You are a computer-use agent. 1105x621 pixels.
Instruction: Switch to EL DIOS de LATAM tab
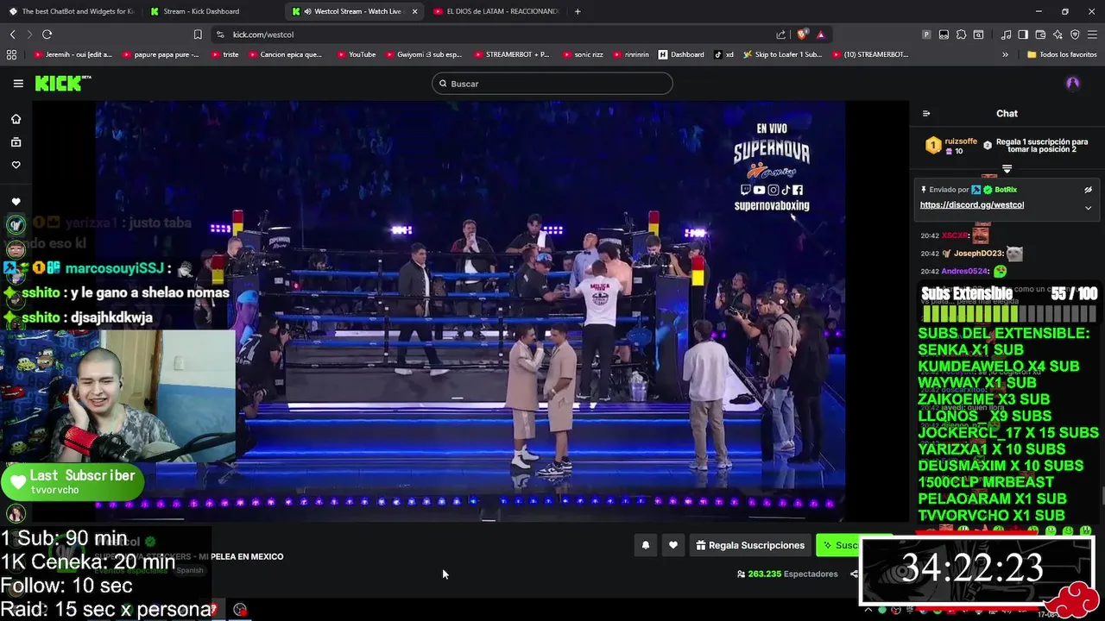pos(496,11)
